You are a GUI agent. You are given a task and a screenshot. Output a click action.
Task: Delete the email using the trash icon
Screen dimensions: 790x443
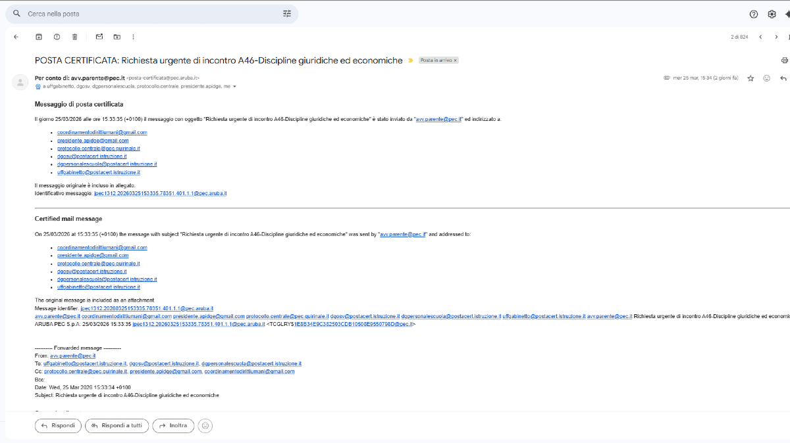coord(74,37)
